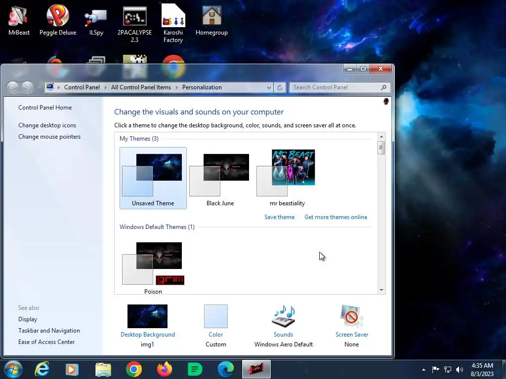Click the active Personalization taskbar button
Viewport: 506px width, 379px height.
tap(256, 369)
